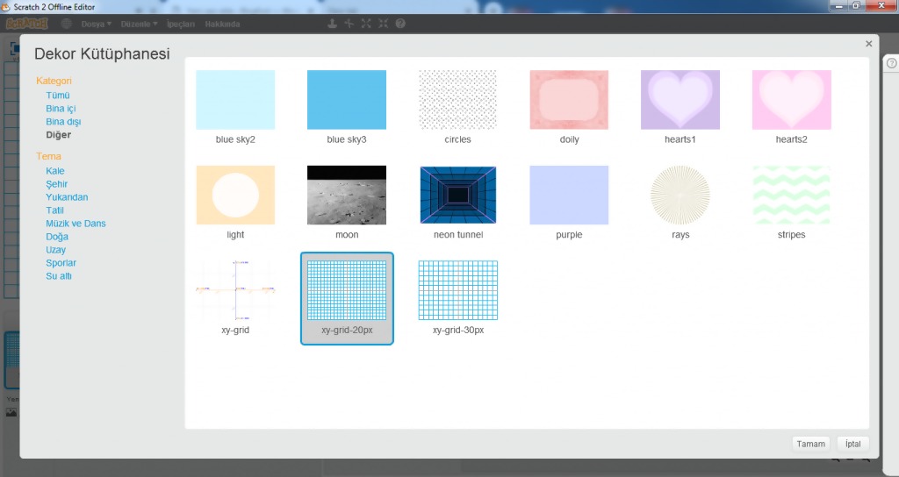Confirm selection with Tamam button
This screenshot has height=477, width=899.
[810, 444]
